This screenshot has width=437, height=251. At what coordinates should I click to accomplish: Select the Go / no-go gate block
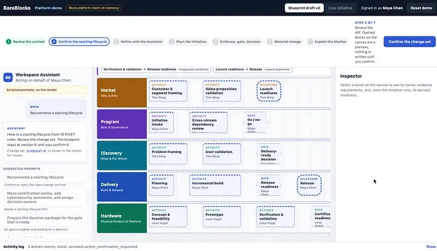pos(256,122)
